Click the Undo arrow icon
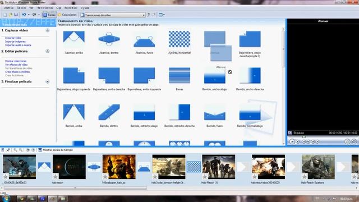The width and height of the screenshot is (359, 202). (x=24, y=15)
